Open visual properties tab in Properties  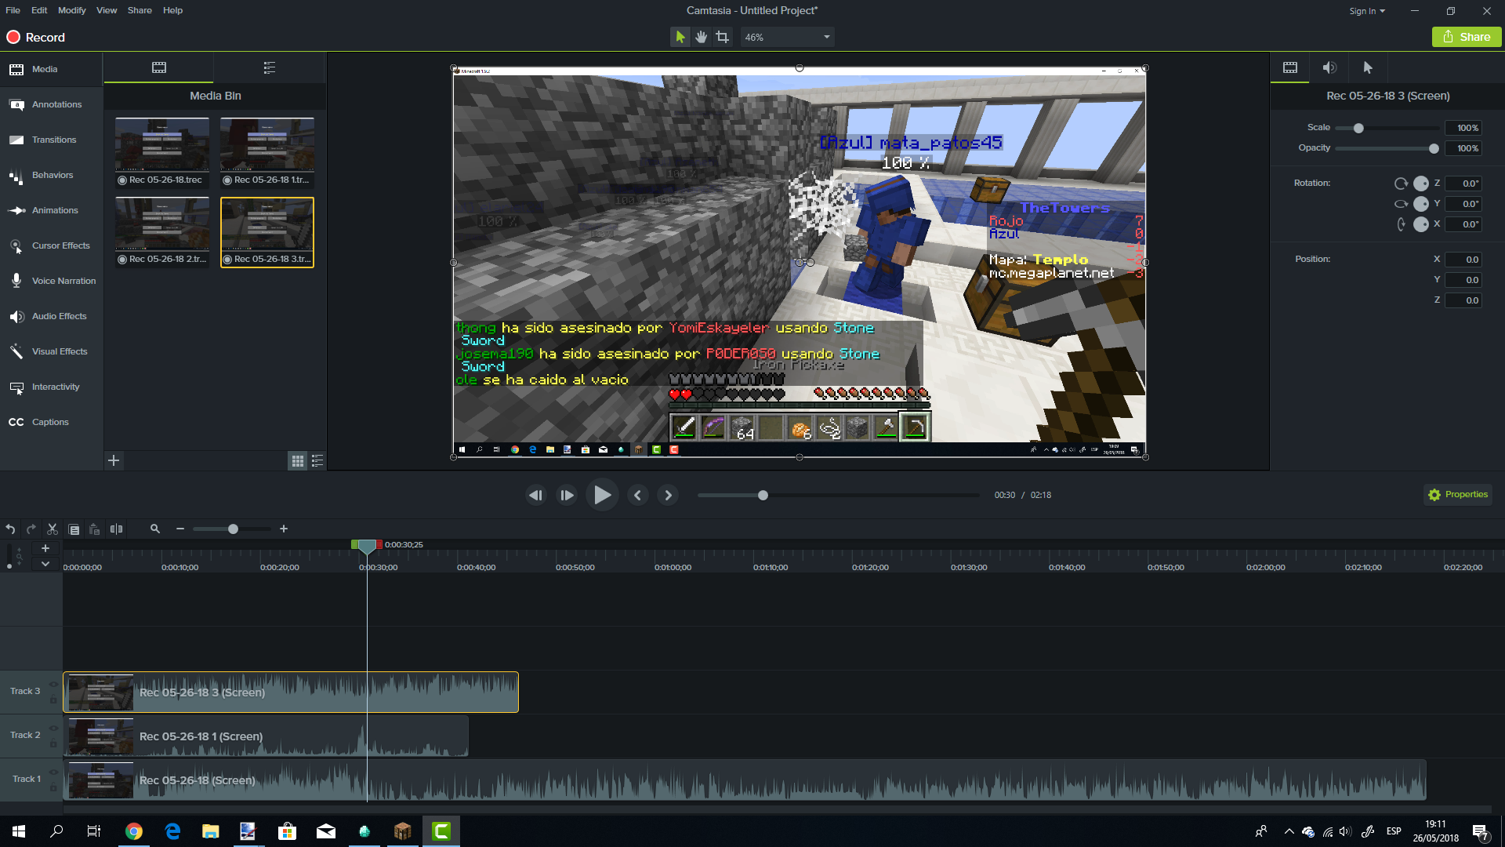1290,67
